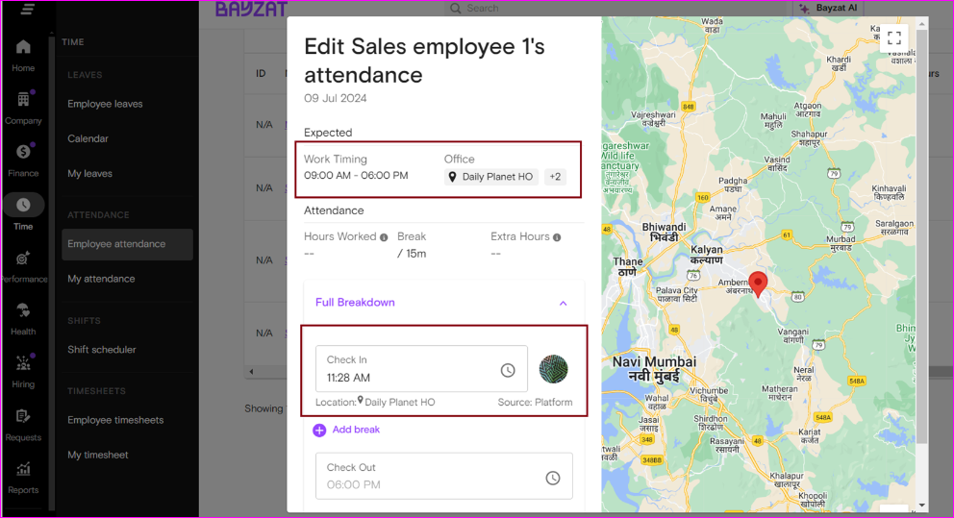Click the red location marker on map
The image size is (954, 518).
(x=758, y=283)
